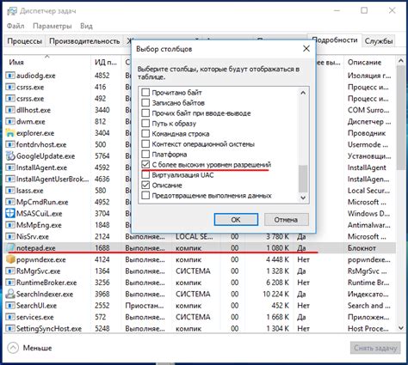Screen dimensions: 408x365
Task: Collapse the view with the Меньше arrow
Action: tap(13, 348)
